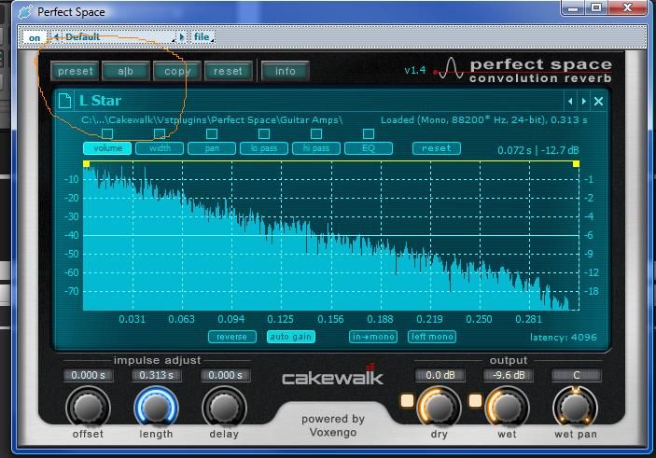Enable the lo pass envelope checkbox
The image size is (656, 458).
click(x=264, y=134)
